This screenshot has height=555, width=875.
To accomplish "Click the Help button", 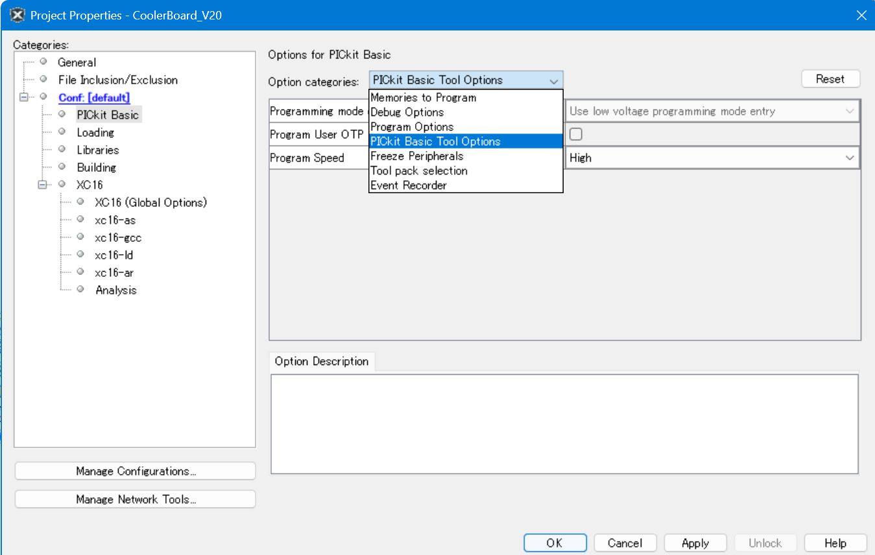I will click(835, 543).
